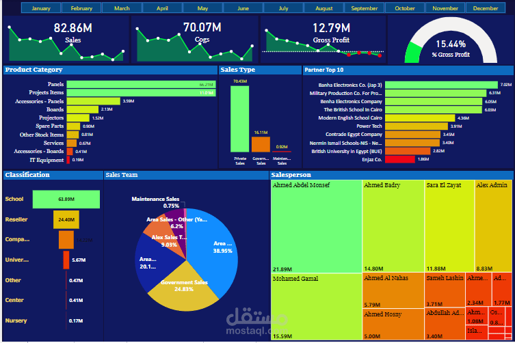Click the IT Equipment category label
This screenshot has width=515, height=343.
tap(47, 160)
